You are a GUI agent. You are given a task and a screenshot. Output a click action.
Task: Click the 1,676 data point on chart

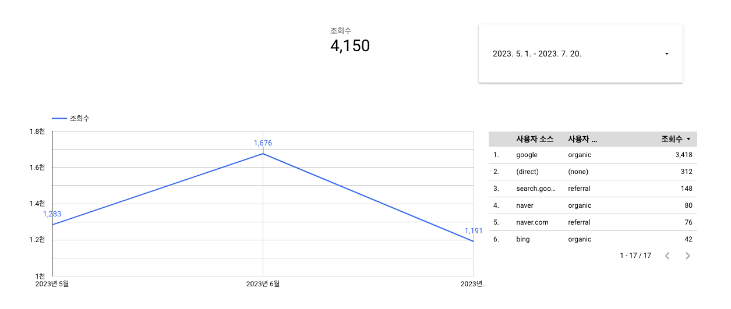click(x=263, y=154)
